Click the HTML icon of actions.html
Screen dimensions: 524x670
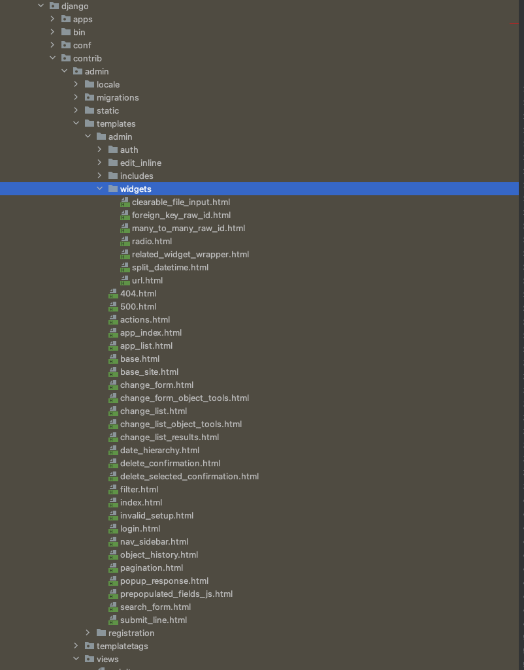click(113, 319)
